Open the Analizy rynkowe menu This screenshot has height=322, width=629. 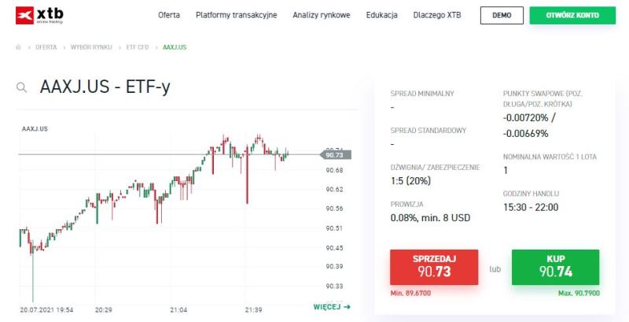pos(322,15)
